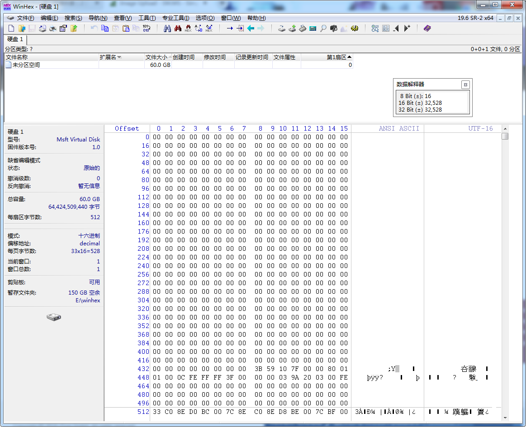The image size is (526, 427).
Task: Click the 修改时间 column header
Action: [218, 57]
